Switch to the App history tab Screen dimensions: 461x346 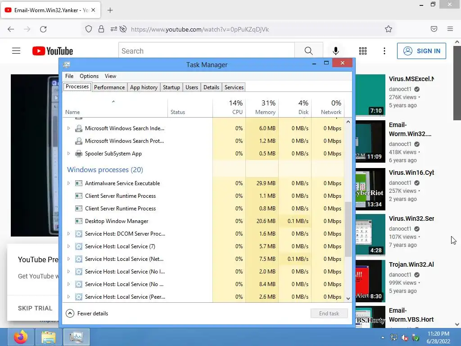tap(144, 87)
